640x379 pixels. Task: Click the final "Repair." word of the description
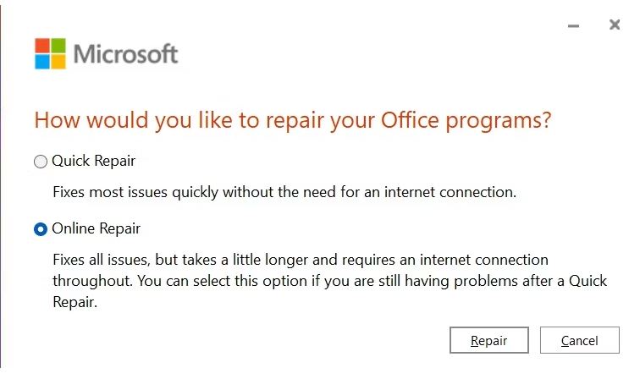(75, 302)
